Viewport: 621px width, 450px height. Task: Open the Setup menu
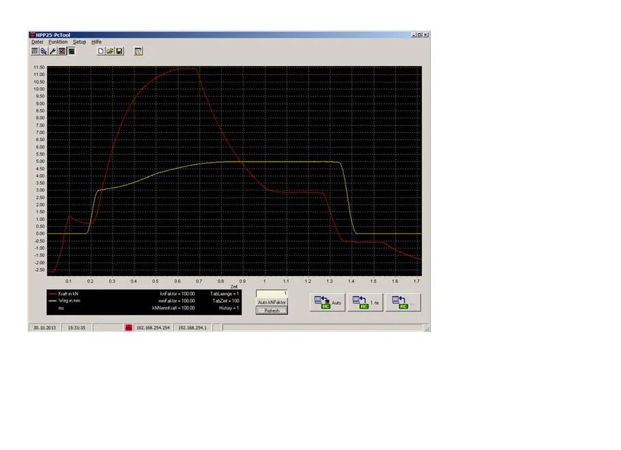79,42
